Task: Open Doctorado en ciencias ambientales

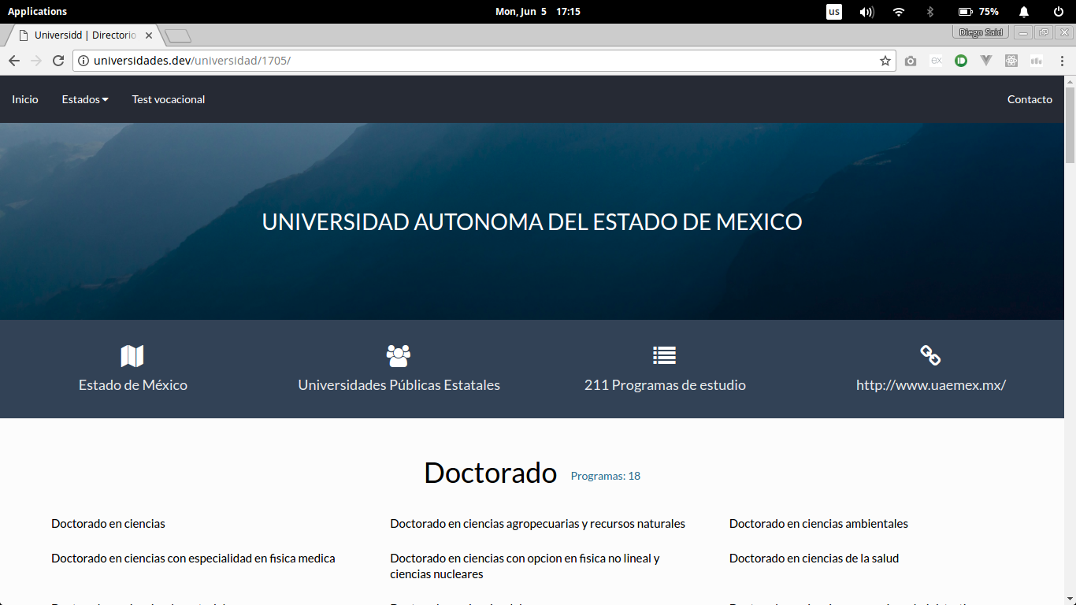Action: 818,523
